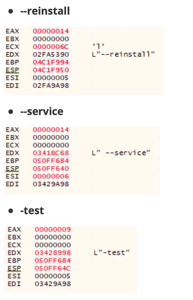Click the --reinstall bullet heading
This screenshot has height=300, width=193.
coord(45,11)
